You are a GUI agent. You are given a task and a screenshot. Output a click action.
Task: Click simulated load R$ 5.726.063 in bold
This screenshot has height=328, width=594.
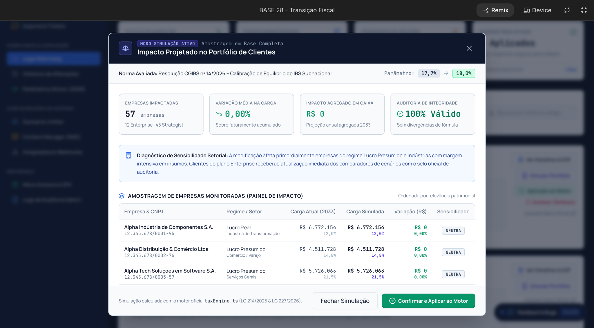coord(366,271)
